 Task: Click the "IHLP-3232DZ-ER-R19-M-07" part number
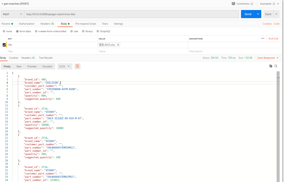click(x=64, y=118)
